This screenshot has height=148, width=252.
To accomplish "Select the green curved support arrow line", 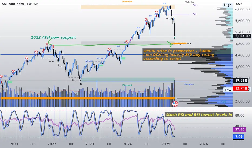I will pos(111,45).
